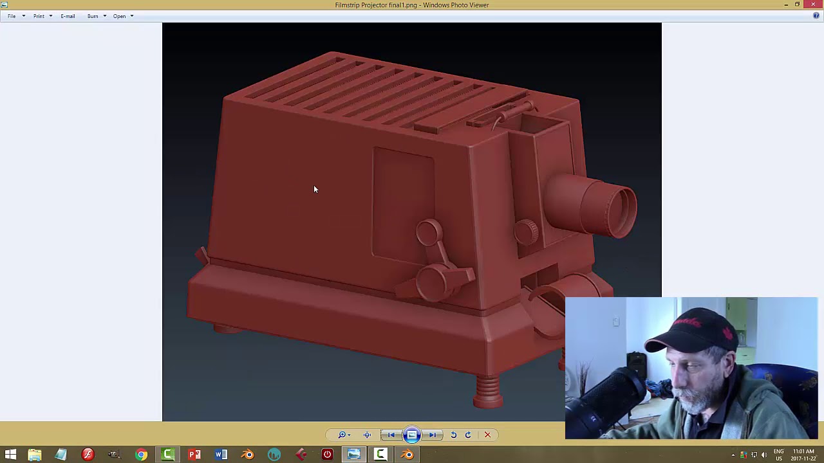Go to the next image

[433, 435]
